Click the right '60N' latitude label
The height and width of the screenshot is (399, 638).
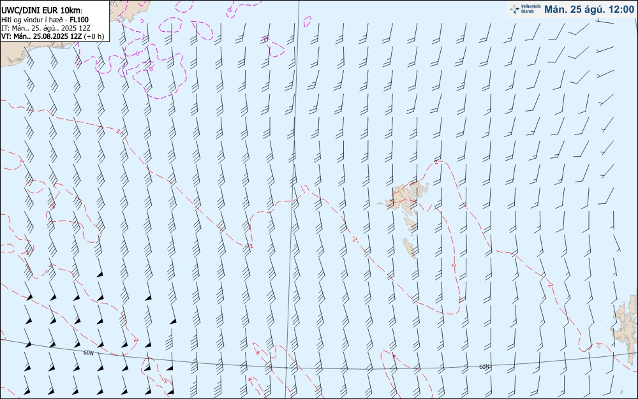[484, 367]
